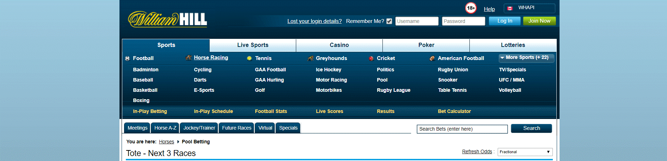The width and height of the screenshot is (667, 161).
Task: Select the Specials tab
Action: point(288,128)
